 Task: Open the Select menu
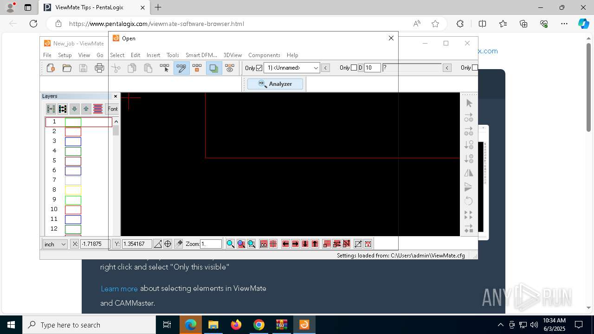pyautogui.click(x=117, y=55)
